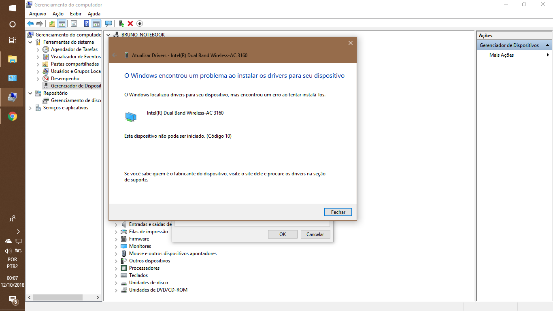Expand the Mouse e outros dispositivos apontadores category
Screen dimensions: 553x311
116,253
